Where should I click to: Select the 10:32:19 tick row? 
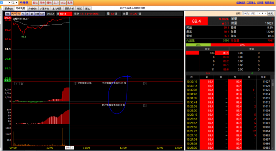tap(228, 82)
